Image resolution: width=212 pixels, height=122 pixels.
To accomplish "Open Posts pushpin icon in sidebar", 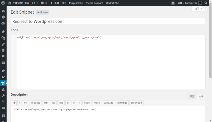I will [x=3, y=32].
